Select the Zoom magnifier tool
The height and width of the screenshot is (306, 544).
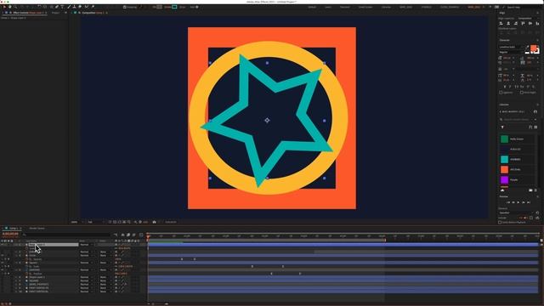pos(15,7)
